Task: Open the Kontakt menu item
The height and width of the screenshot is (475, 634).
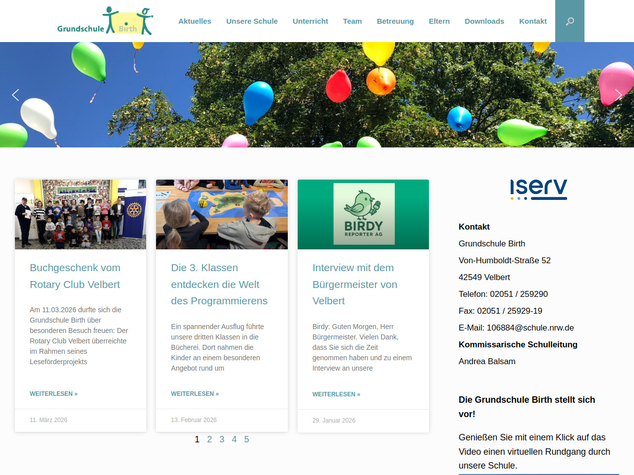Action: pos(532,21)
